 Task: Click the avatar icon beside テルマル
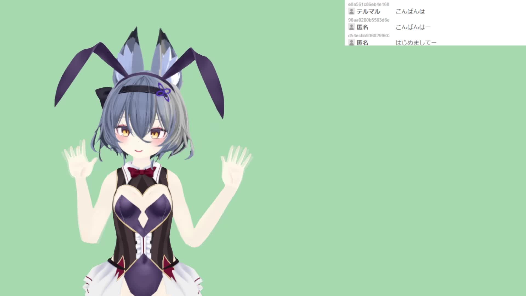tap(351, 11)
